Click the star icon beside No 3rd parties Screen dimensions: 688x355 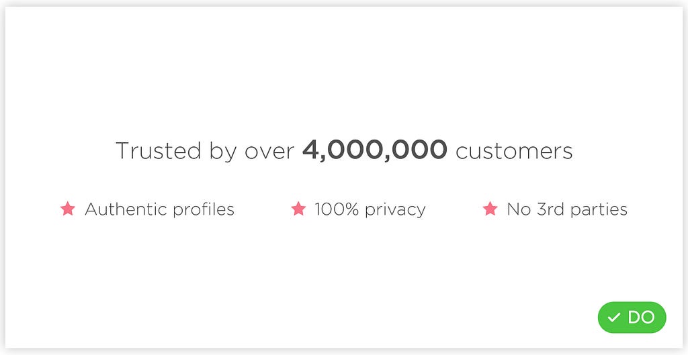(x=490, y=209)
